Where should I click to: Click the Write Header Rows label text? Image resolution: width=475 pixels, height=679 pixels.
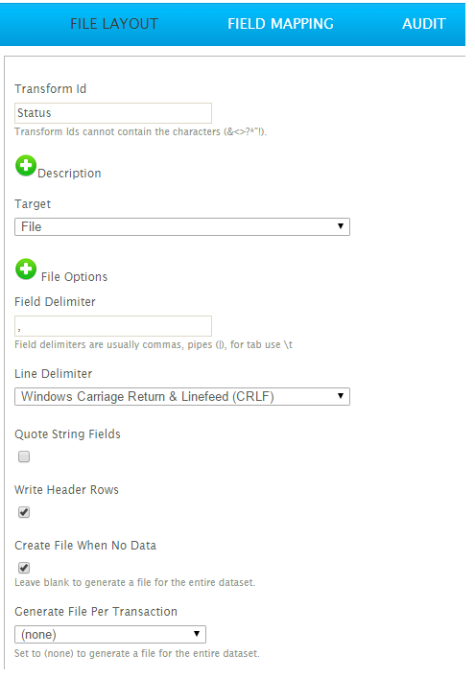(x=66, y=490)
